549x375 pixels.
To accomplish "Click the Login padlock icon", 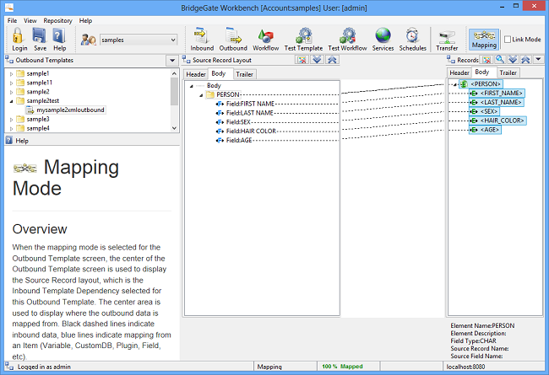I will tap(19, 35).
